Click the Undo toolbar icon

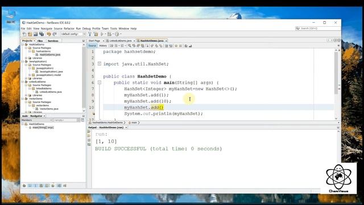click(x=49, y=34)
